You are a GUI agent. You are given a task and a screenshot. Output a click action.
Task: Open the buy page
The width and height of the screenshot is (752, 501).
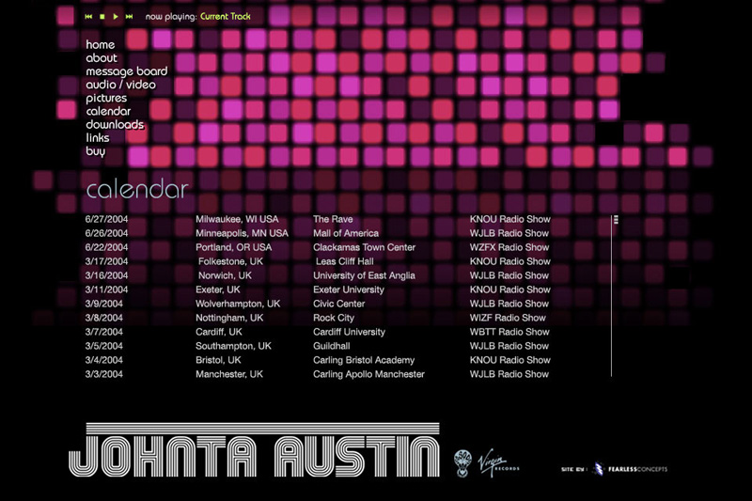96,151
